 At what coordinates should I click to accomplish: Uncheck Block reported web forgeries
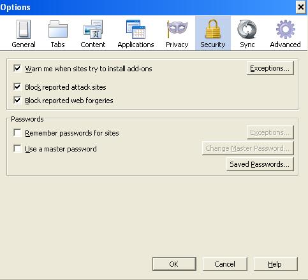coord(17,100)
